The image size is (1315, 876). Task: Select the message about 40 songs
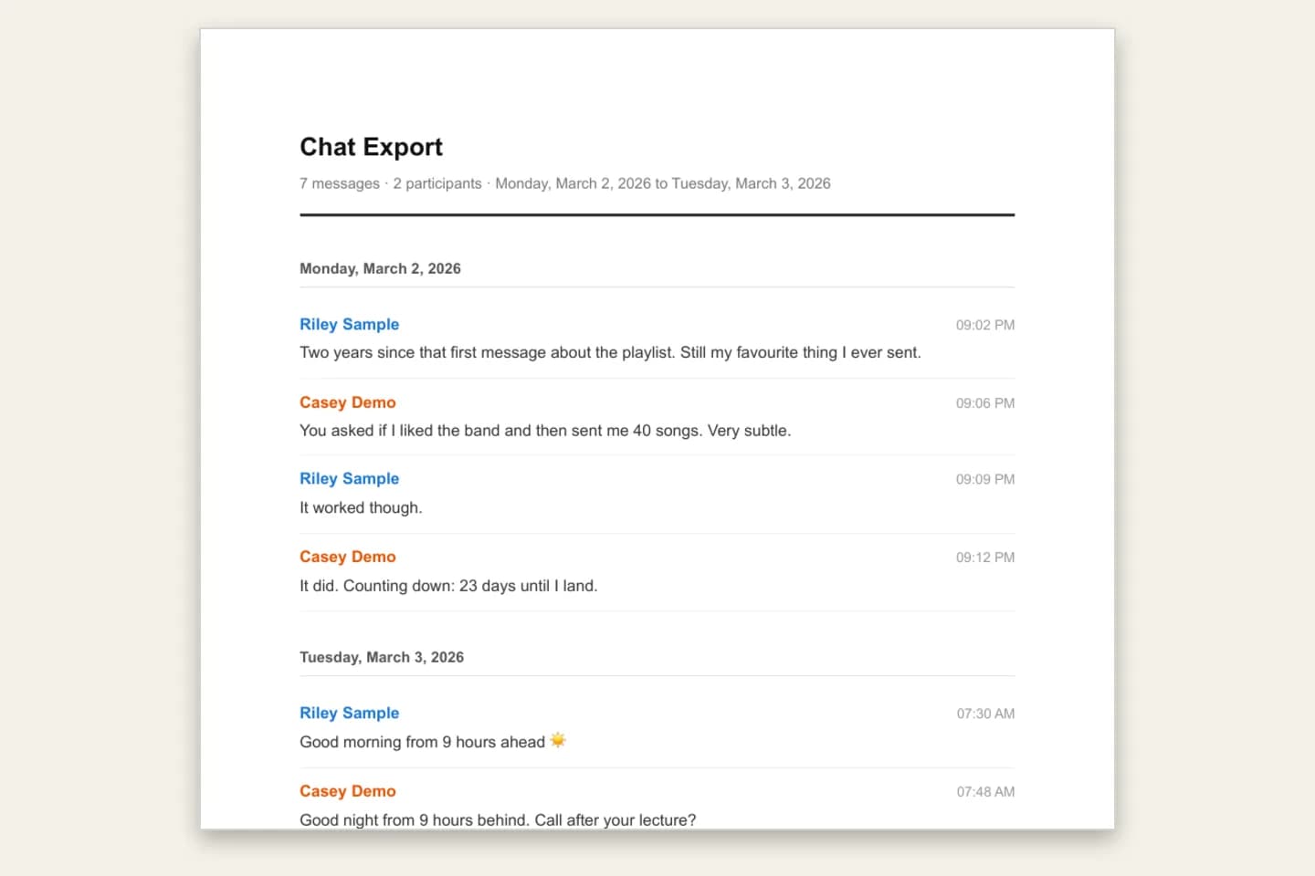pos(545,431)
